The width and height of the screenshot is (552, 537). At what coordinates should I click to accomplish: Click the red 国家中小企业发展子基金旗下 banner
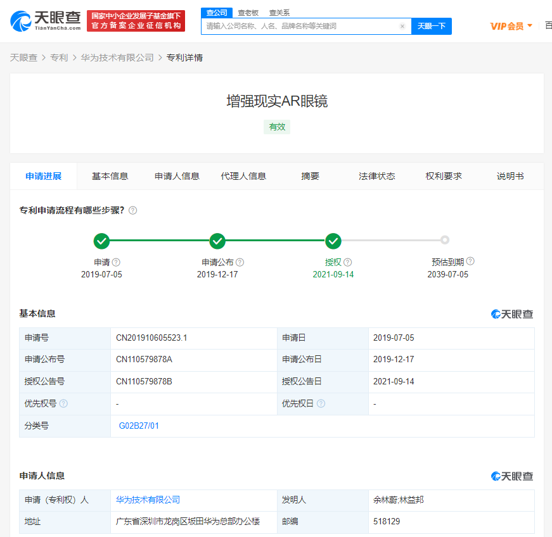coord(136,21)
